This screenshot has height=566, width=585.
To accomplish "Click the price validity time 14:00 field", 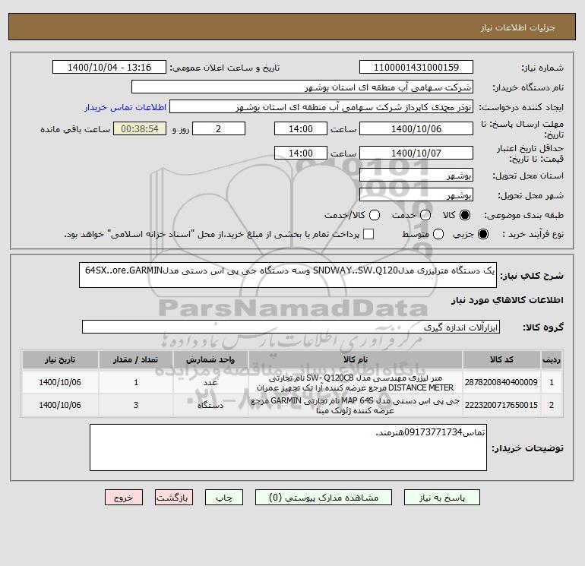I will pos(301,153).
